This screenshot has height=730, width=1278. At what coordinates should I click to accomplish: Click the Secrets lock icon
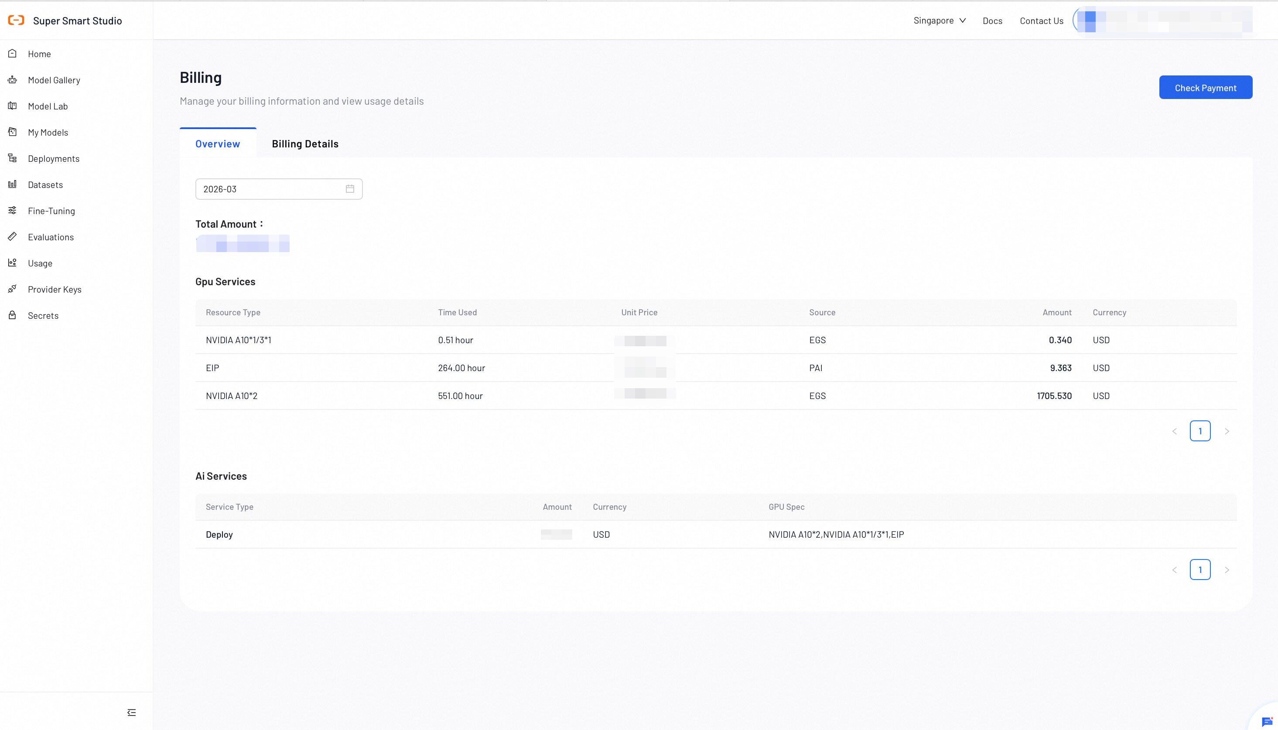(13, 315)
